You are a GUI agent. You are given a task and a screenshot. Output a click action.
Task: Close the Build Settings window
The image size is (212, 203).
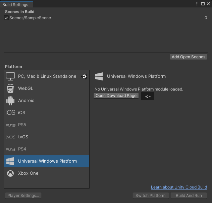pyautogui.click(x=208, y=4)
